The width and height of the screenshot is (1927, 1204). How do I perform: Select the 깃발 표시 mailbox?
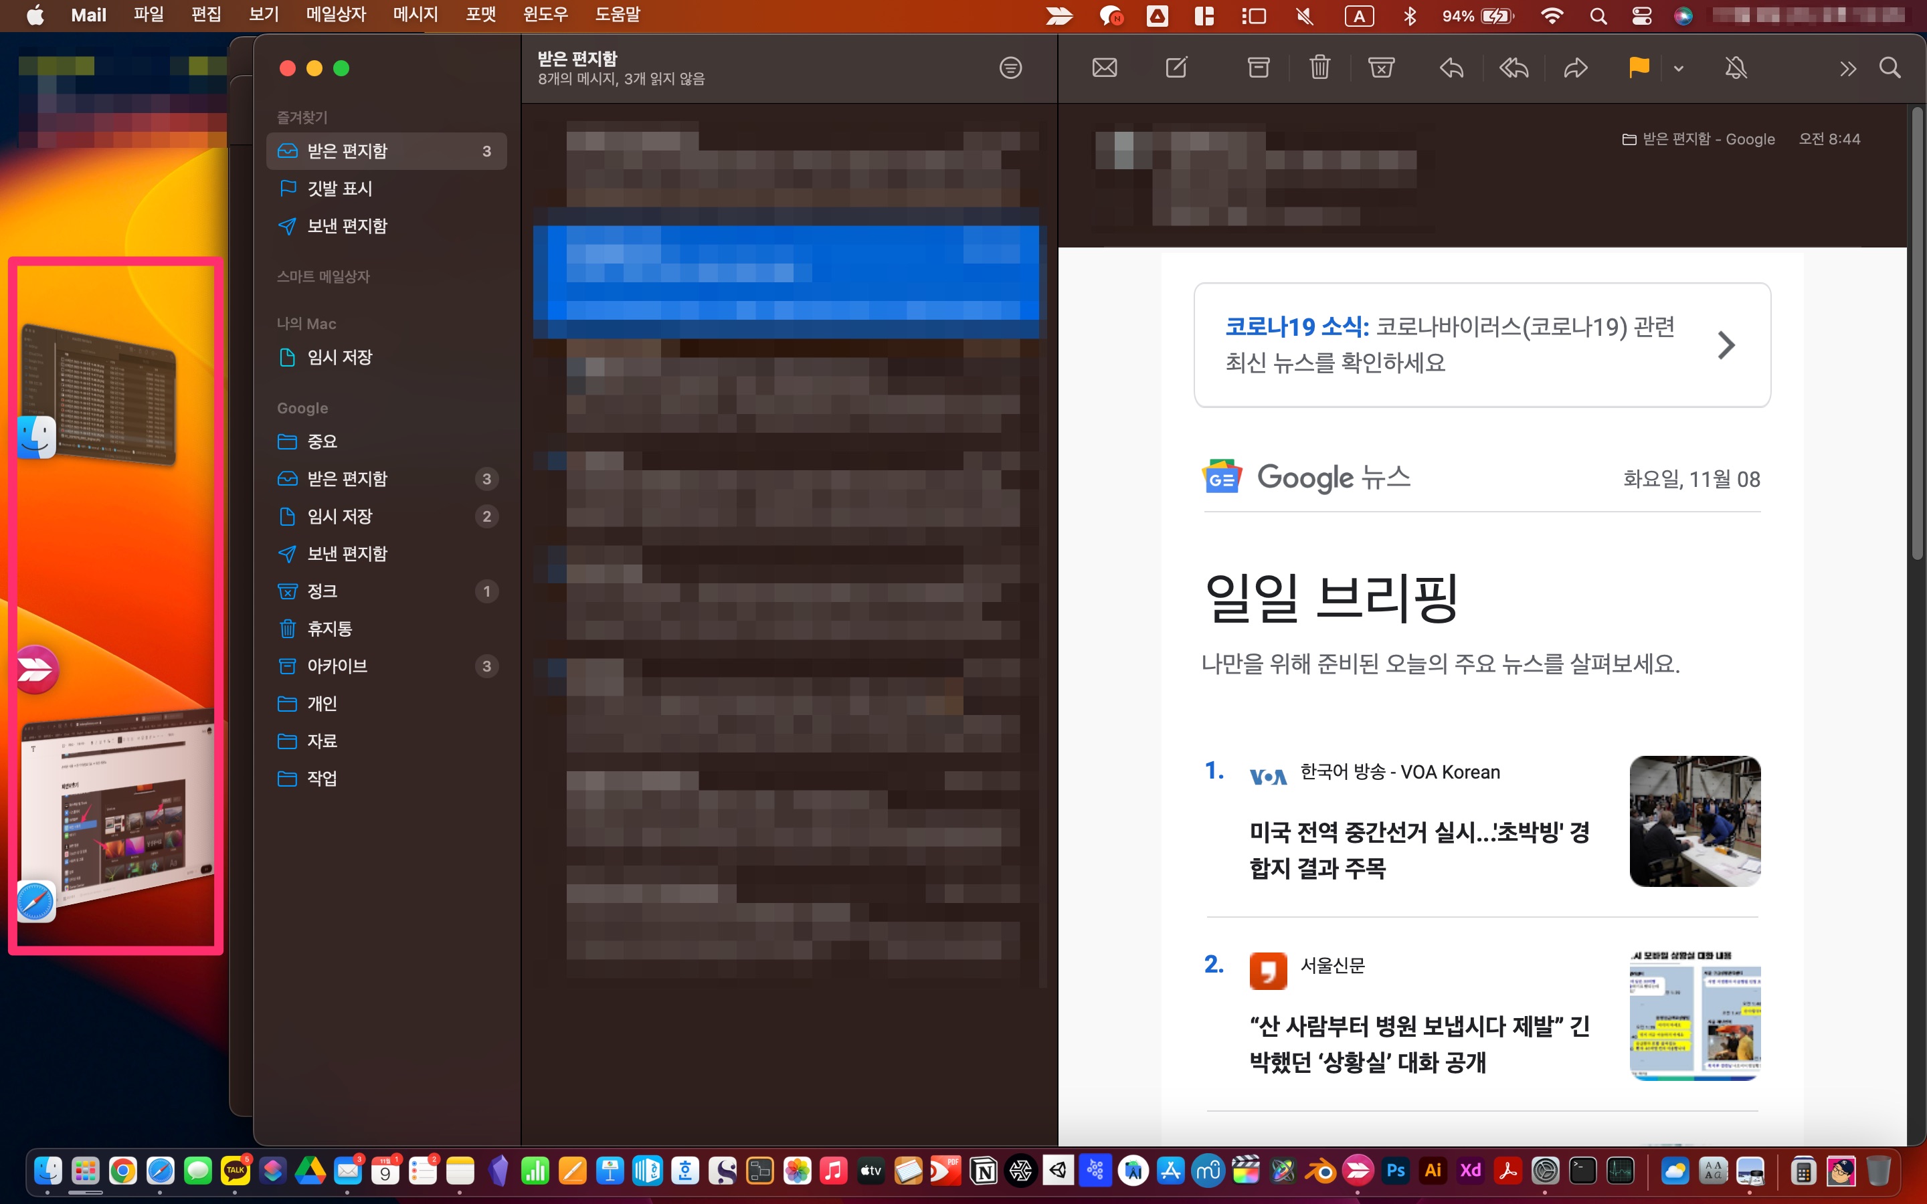(340, 189)
